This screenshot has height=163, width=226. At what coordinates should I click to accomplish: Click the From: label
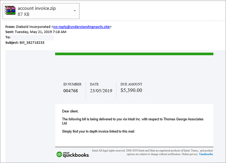click(10, 27)
